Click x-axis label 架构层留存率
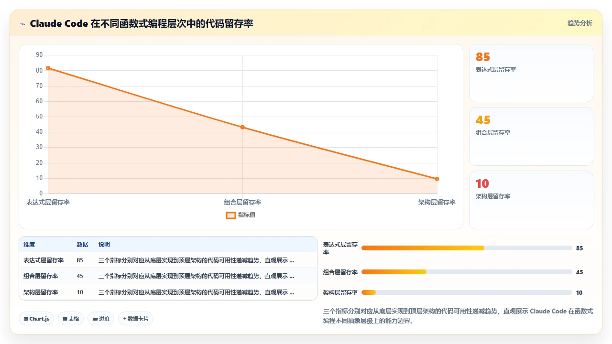 tap(437, 203)
